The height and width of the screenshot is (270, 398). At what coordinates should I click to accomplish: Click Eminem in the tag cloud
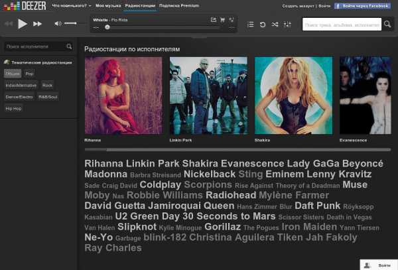coord(285,174)
